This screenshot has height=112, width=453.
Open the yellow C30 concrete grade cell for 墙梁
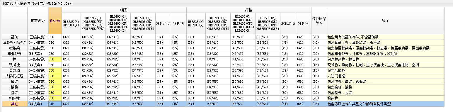(55, 82)
